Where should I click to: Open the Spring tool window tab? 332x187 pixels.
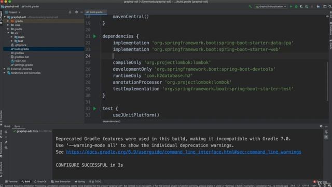[x=80, y=182]
